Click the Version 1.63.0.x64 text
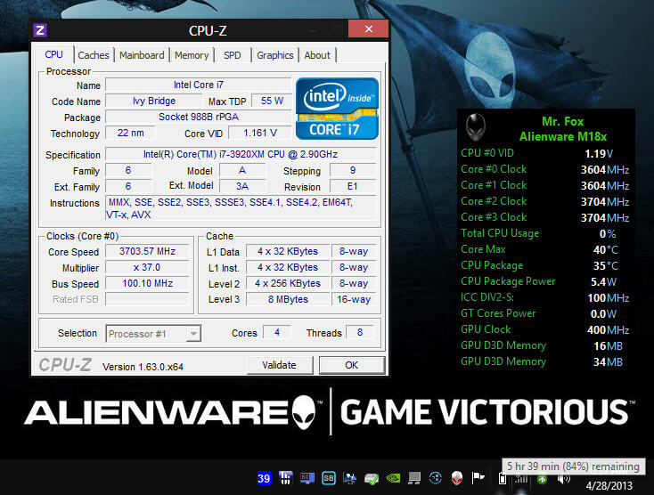This screenshot has width=654, height=495. 143,367
